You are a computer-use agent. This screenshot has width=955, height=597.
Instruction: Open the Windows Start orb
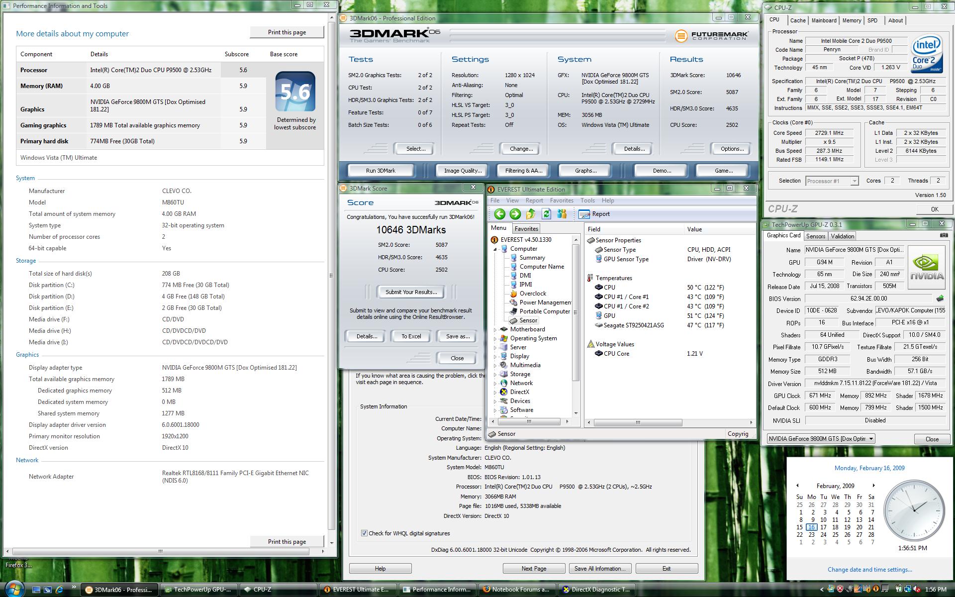pos(14,588)
